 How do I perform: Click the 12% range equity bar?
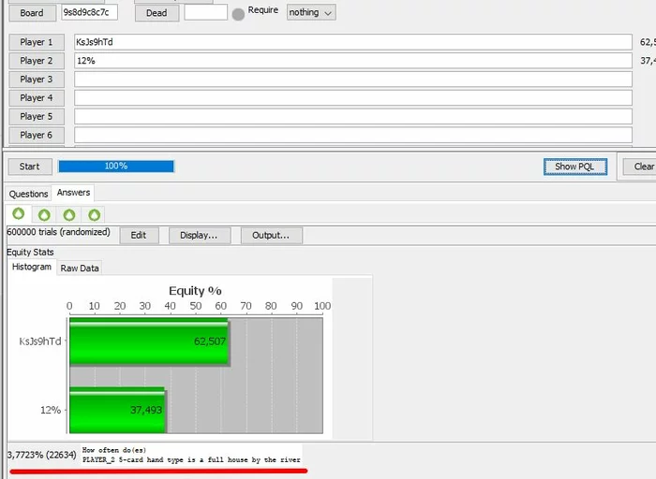pos(117,411)
